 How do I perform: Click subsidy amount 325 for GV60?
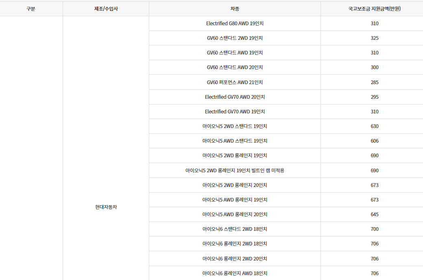coord(375,38)
